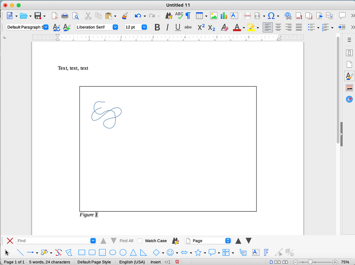Screen dimensions: 355x265
Task: Open the Gallery panel in the sidebar
Action: coord(349,88)
